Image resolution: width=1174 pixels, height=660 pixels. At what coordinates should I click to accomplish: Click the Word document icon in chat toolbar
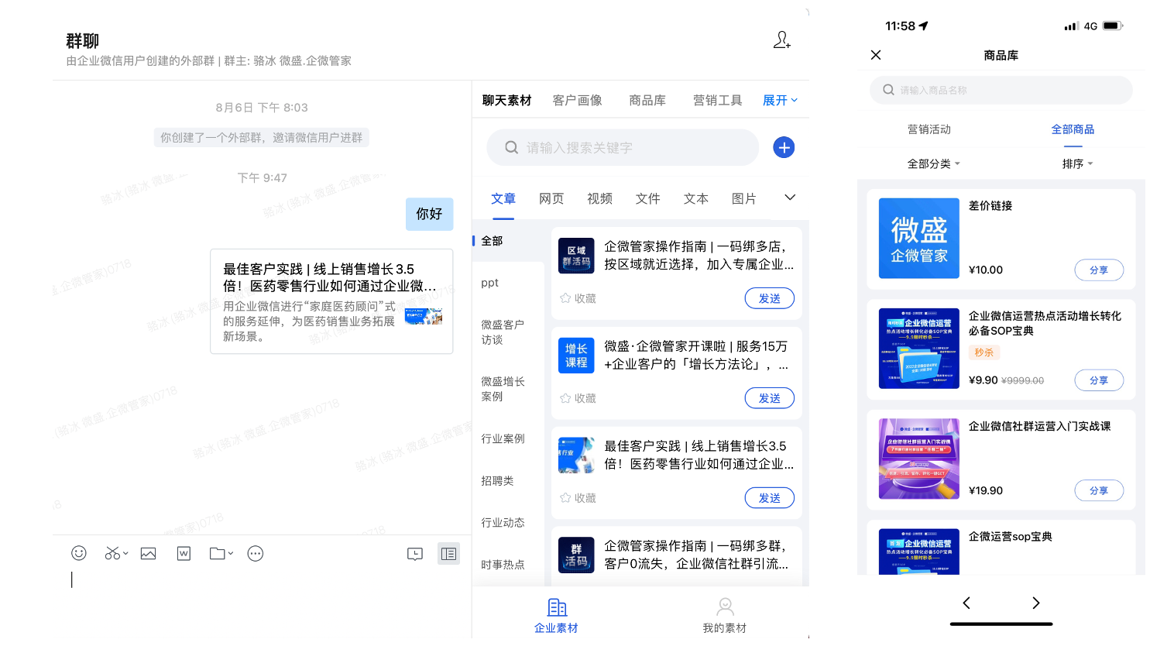[184, 553]
